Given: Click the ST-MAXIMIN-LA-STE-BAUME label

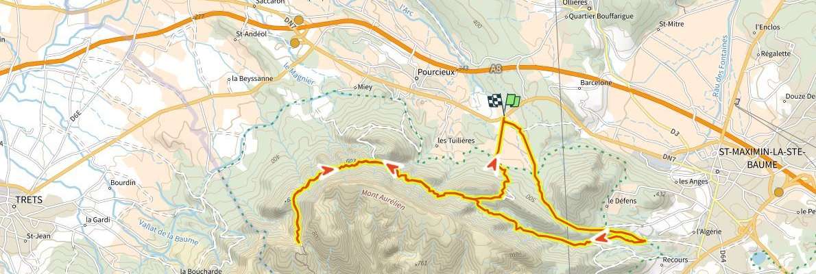Looking at the screenshot, I should (x=763, y=158).
